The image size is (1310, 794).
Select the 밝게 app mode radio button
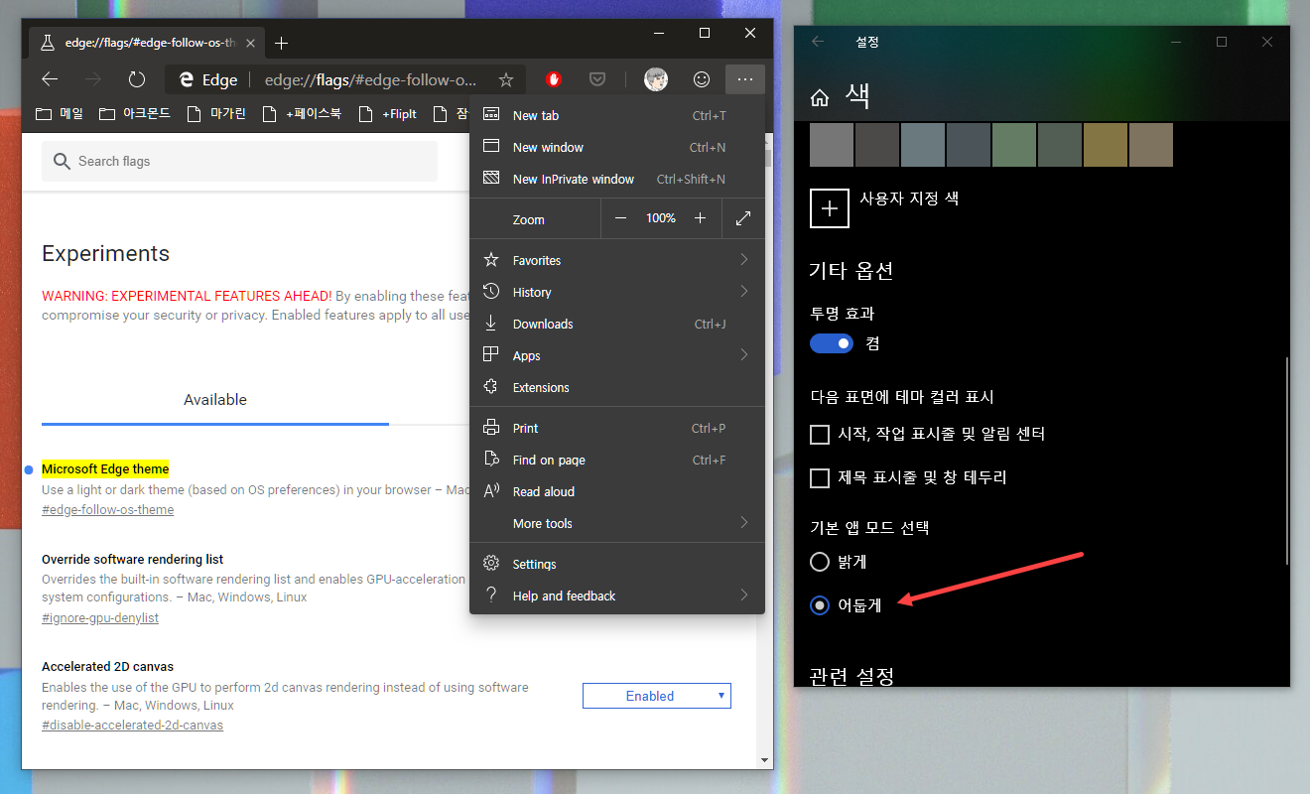coord(820,562)
